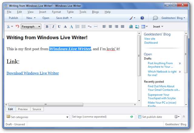Click the undo arrow icon

[x=17, y=27]
